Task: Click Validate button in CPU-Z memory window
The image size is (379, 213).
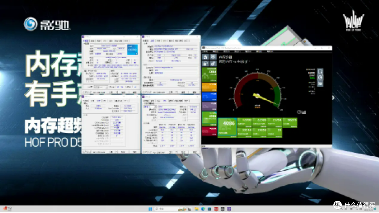Action: (x=123, y=152)
